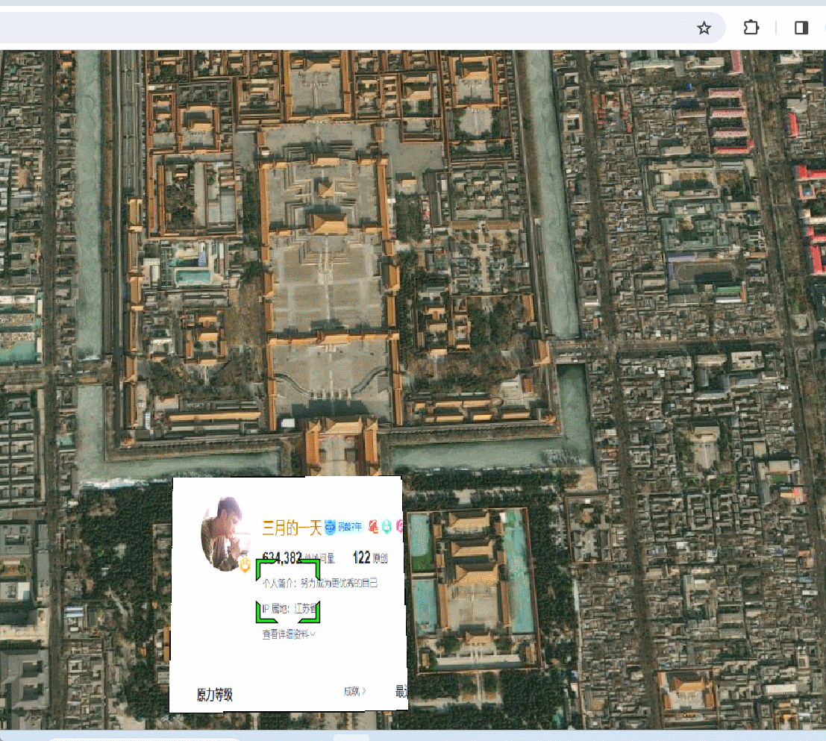The height and width of the screenshot is (741, 826).
Task: Click the 原力等级 section heading
Action: (215, 695)
